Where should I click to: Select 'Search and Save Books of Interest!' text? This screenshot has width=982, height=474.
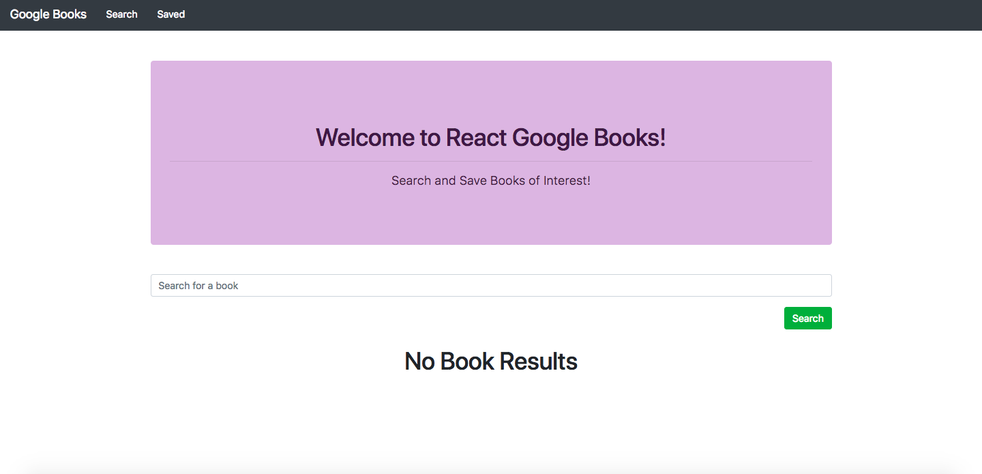[491, 181]
